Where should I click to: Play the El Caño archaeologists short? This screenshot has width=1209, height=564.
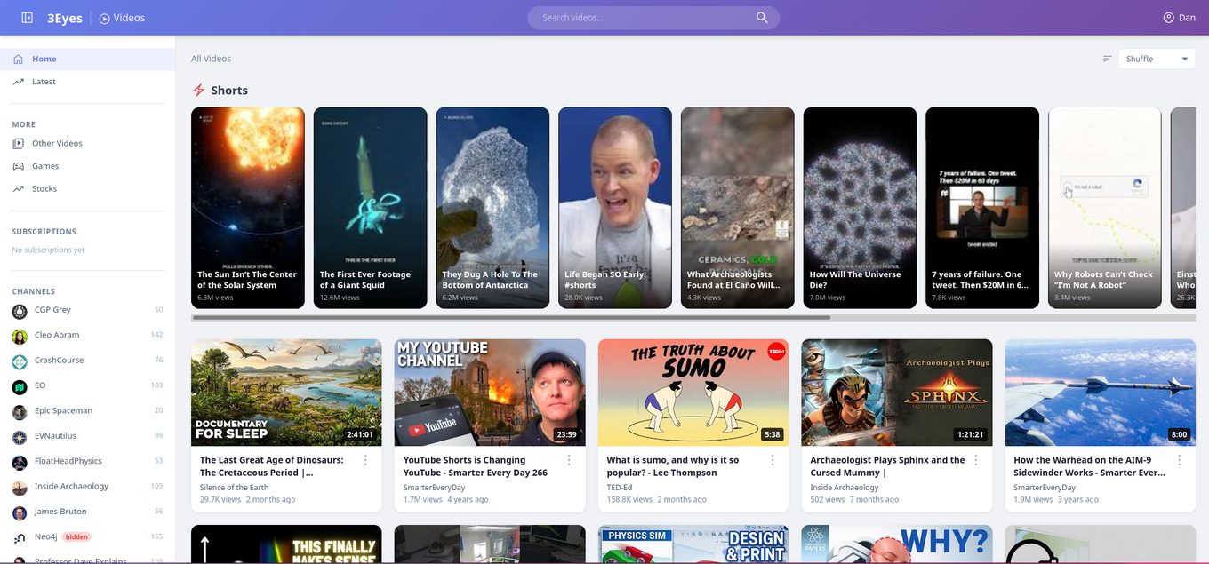pos(738,208)
